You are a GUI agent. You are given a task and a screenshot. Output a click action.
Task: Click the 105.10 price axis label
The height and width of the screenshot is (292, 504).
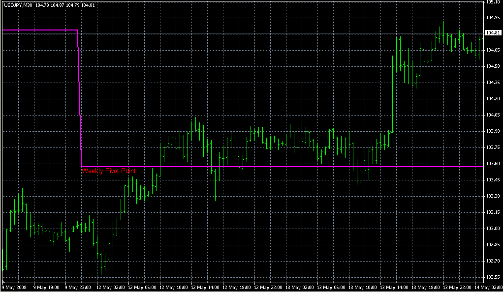coord(493,2)
